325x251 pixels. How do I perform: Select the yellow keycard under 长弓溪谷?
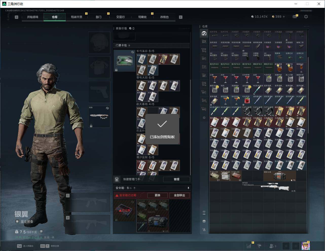tap(164, 59)
